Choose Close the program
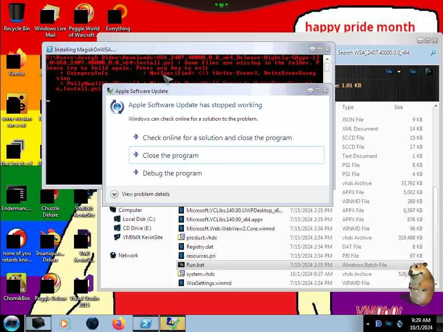This screenshot has height=332, width=443. click(227, 155)
